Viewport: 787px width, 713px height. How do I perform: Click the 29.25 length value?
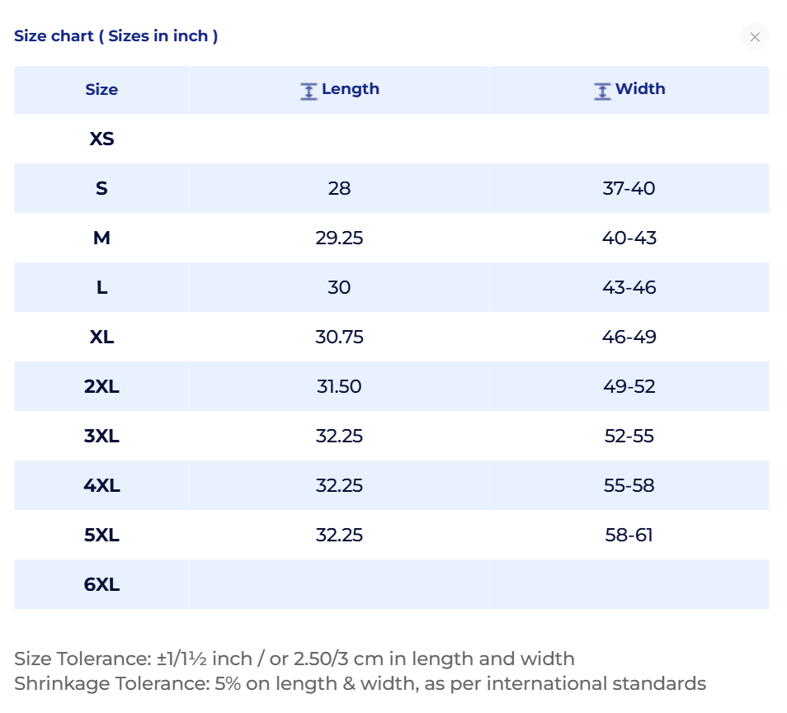[x=339, y=238]
